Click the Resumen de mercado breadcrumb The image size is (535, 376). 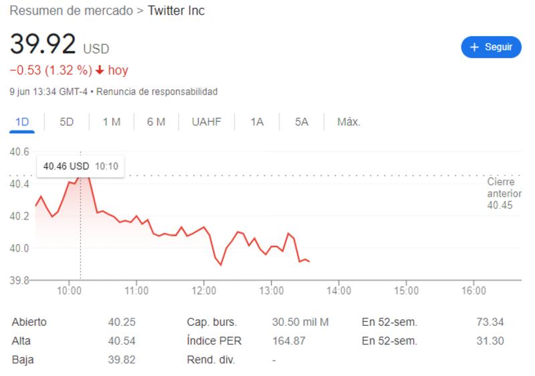point(71,11)
